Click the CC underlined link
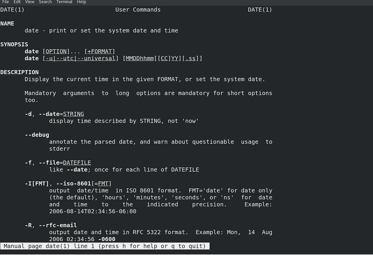Image resolution: width=373 pixels, height=255 pixels. pos(164,58)
